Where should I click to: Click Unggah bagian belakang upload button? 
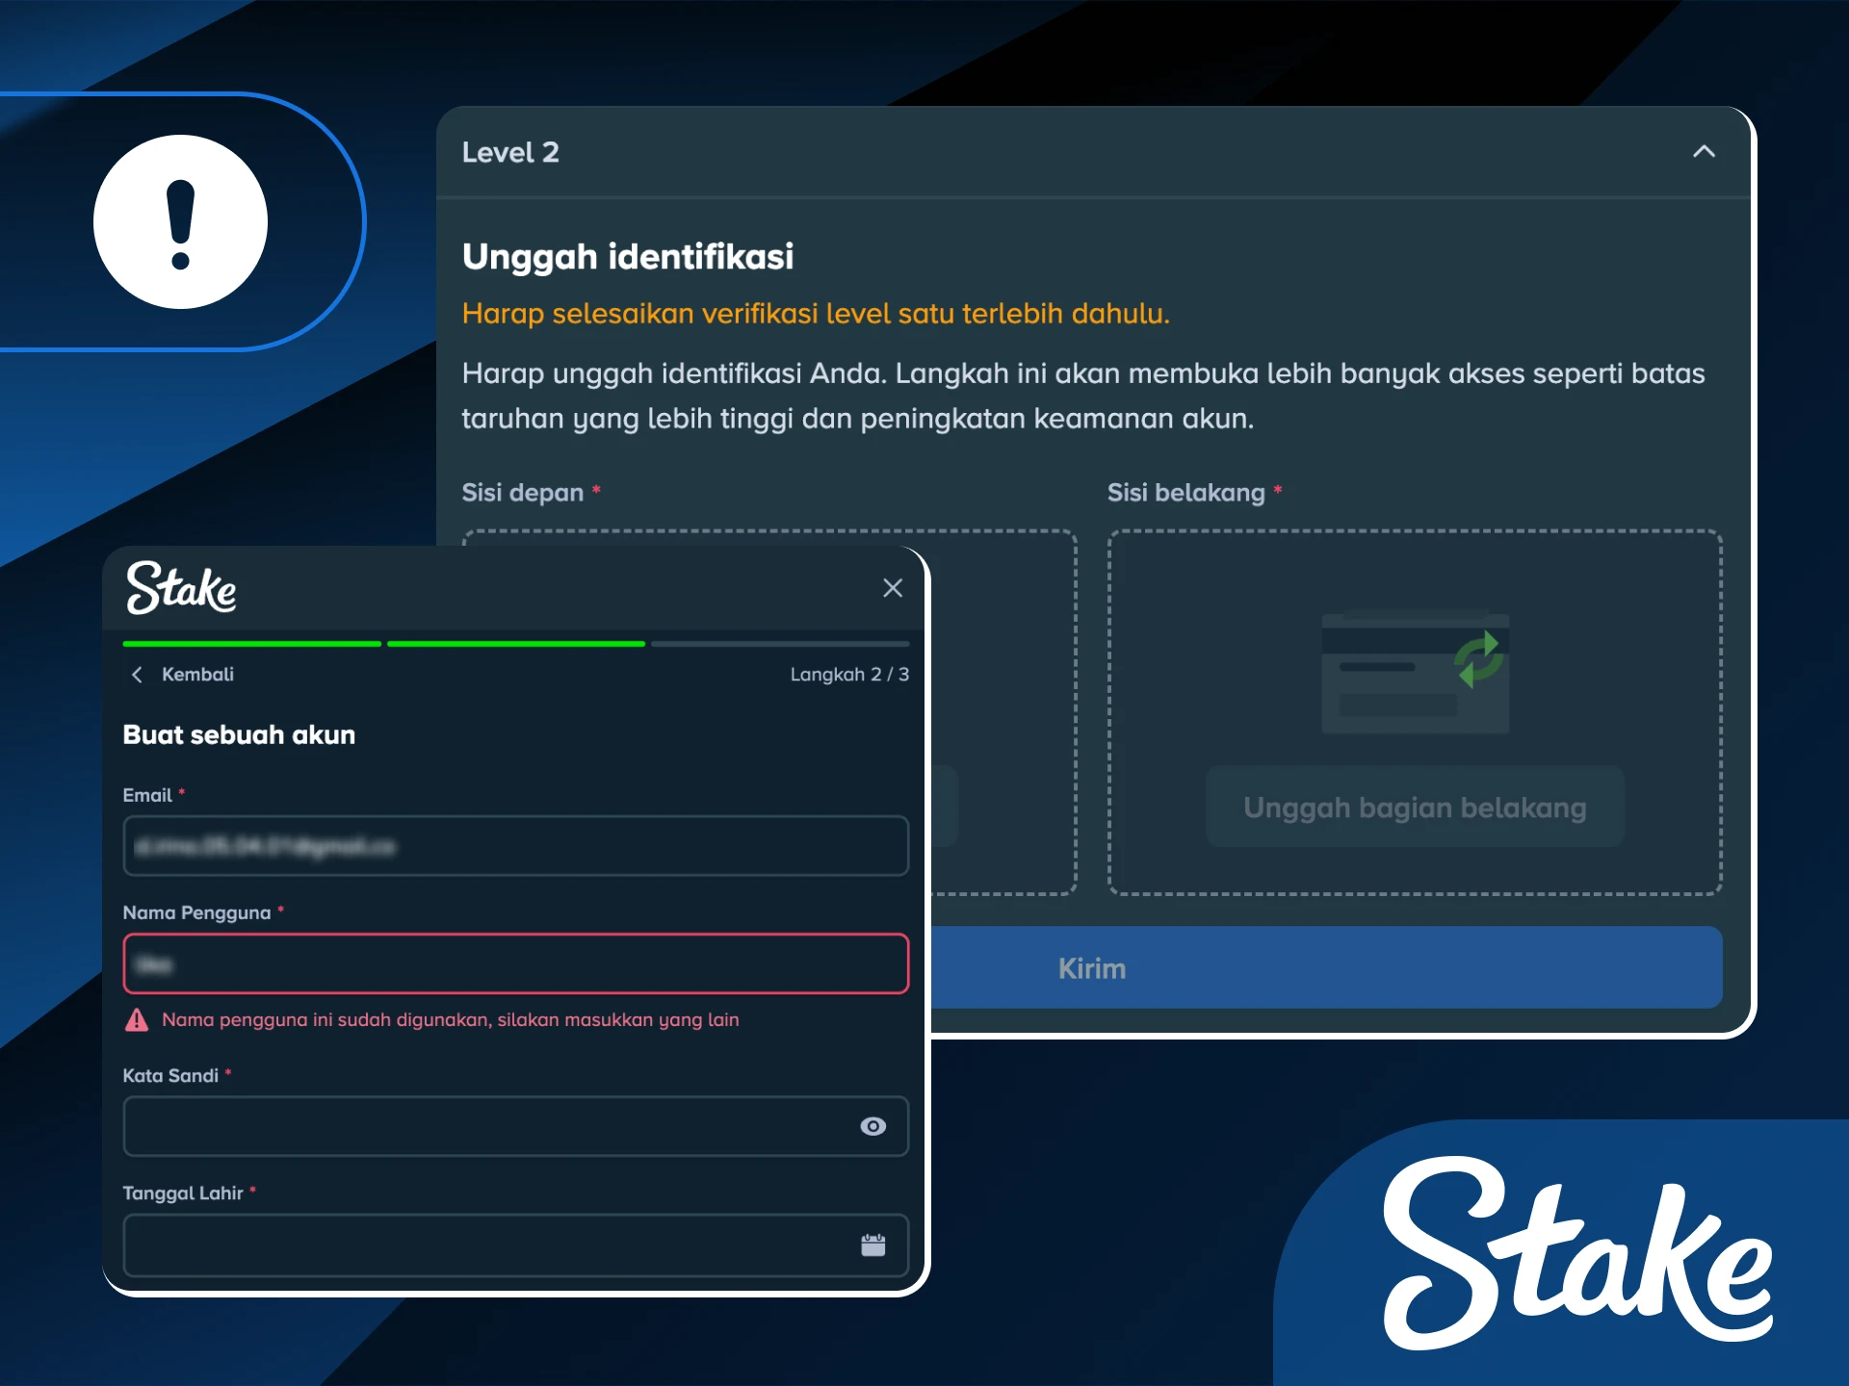pos(1413,808)
